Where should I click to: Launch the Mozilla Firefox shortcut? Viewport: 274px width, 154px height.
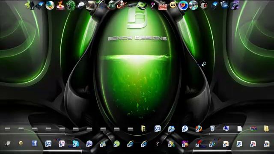coord(199,129)
